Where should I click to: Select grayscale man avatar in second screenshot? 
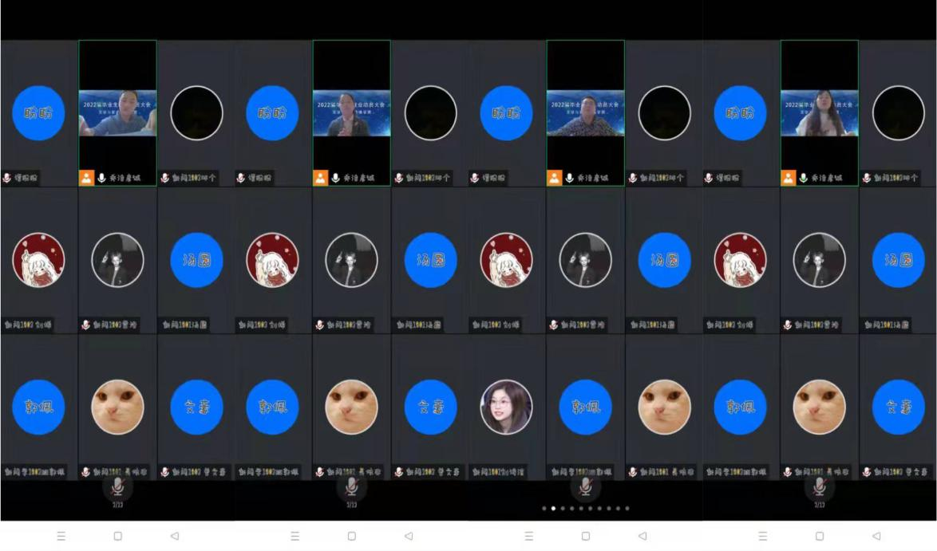pos(351,260)
